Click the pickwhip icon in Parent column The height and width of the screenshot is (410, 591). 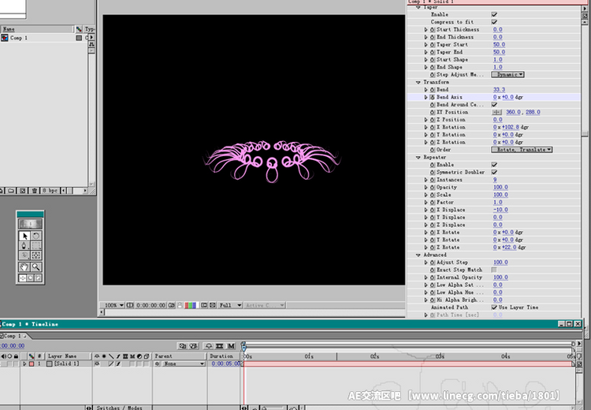click(157, 364)
